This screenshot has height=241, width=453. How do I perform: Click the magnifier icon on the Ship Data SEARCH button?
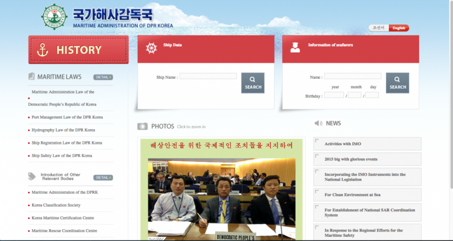(x=253, y=80)
